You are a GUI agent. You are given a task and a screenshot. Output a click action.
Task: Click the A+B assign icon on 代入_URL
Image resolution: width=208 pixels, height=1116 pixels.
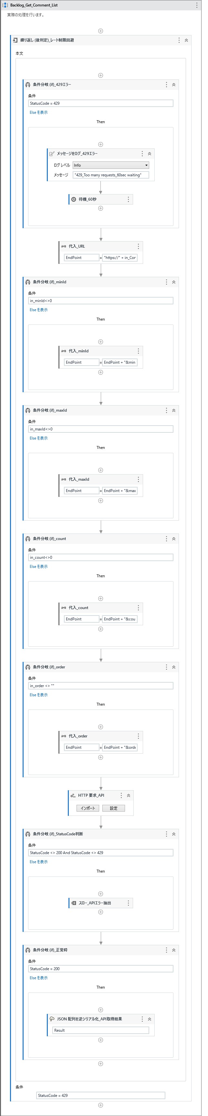pos(64,246)
